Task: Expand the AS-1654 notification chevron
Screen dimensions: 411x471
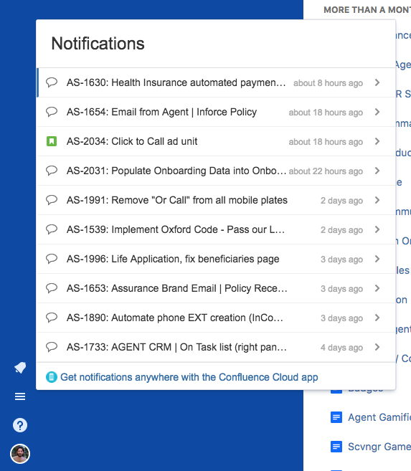Action: (x=377, y=112)
